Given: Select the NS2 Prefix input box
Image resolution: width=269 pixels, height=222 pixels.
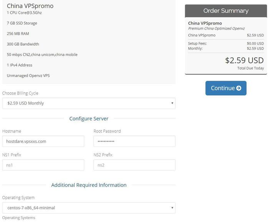Looking at the screenshot, I should pyautogui.click(x=134, y=165).
